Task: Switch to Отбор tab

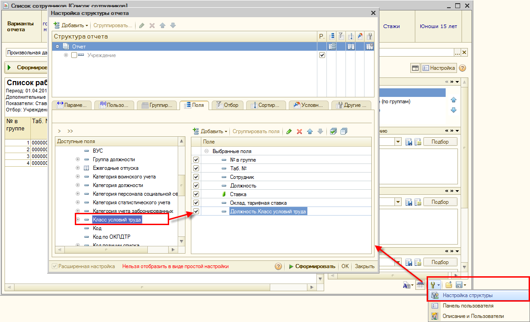Action: pyautogui.click(x=228, y=106)
